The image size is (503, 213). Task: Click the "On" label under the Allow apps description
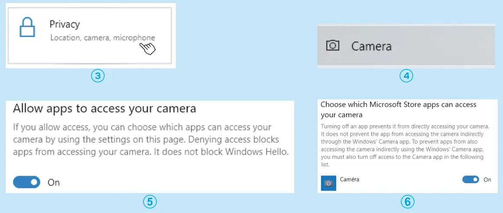coord(54,182)
